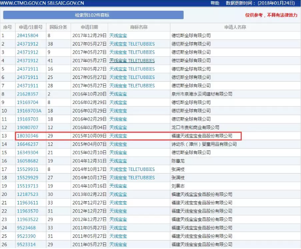Click the 检索到102件商标 results banner

point(92,15)
